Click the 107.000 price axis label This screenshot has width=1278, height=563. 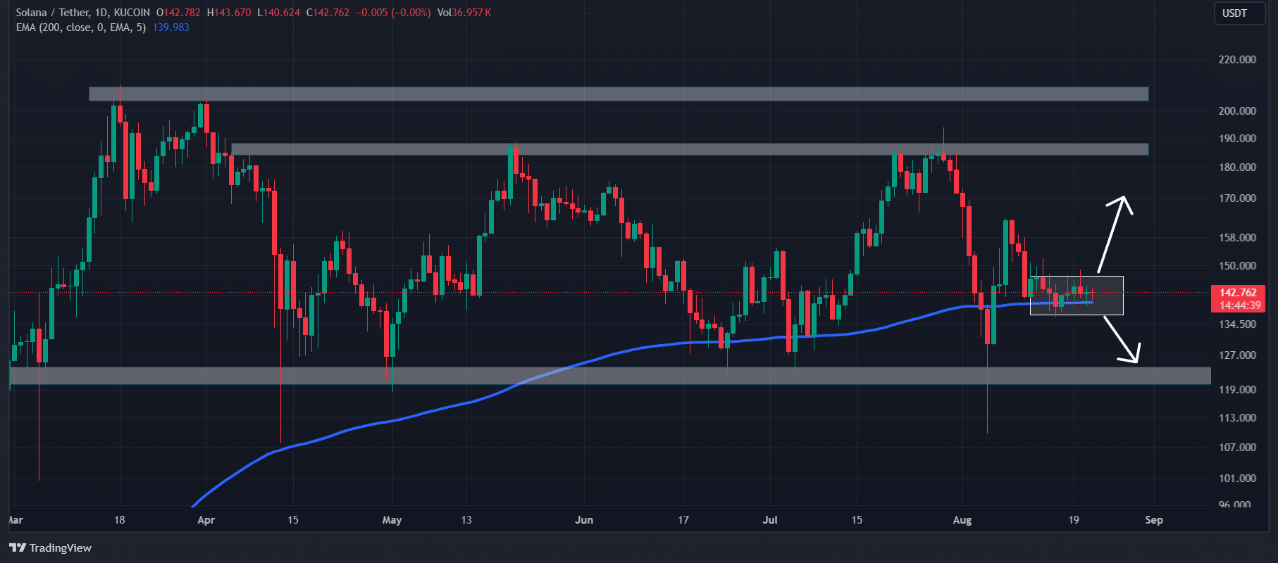[1237, 447]
